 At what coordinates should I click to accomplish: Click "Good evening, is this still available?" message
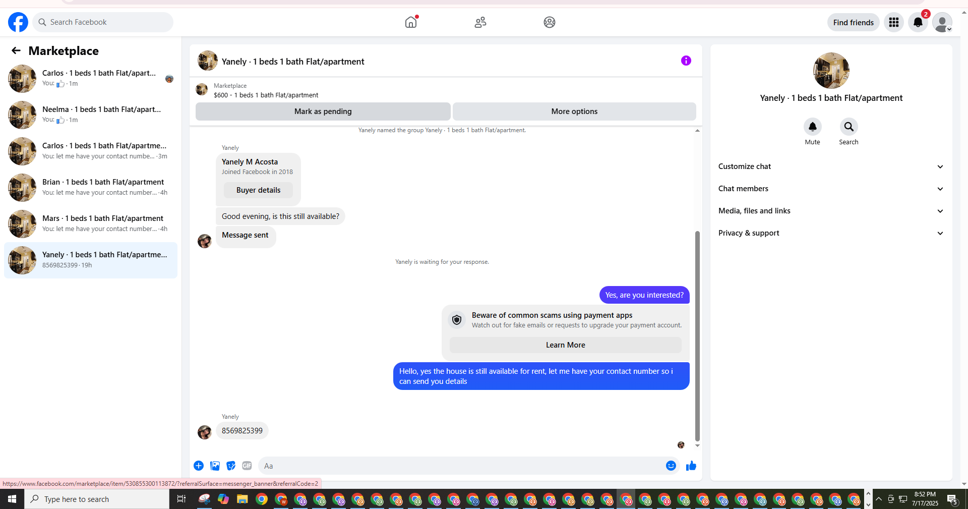[x=280, y=216]
